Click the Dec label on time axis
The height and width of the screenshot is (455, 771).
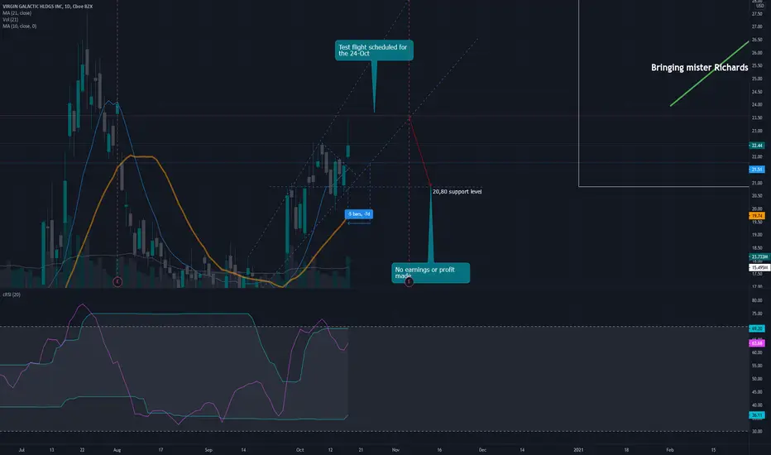pyautogui.click(x=482, y=450)
